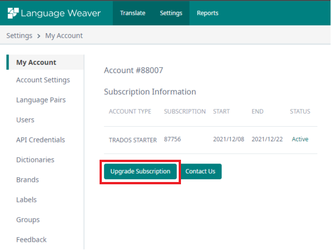
Task: Click My Account in the breadcrumb
Action: [64, 35]
